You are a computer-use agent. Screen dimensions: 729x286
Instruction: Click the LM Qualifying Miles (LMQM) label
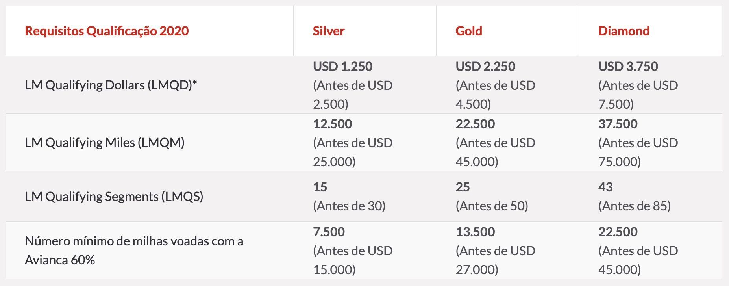point(105,143)
